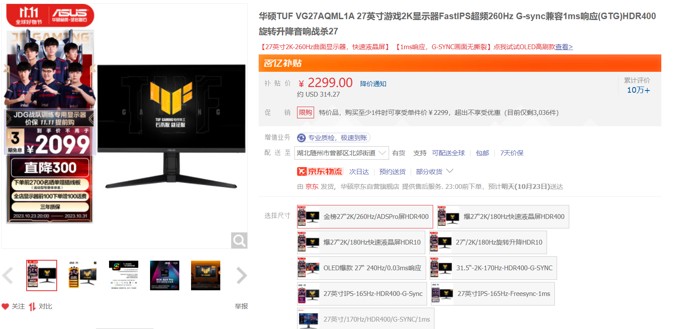Choose 31.5"-2K-170Hz-HDR400-G-SYNC option
677x329 pixels.
coord(493,268)
